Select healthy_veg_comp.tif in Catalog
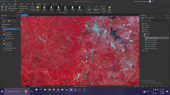170x95 pixels. point(152,42)
